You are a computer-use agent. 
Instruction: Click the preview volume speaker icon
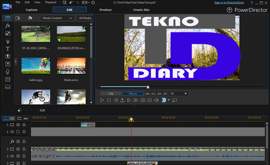(156, 100)
